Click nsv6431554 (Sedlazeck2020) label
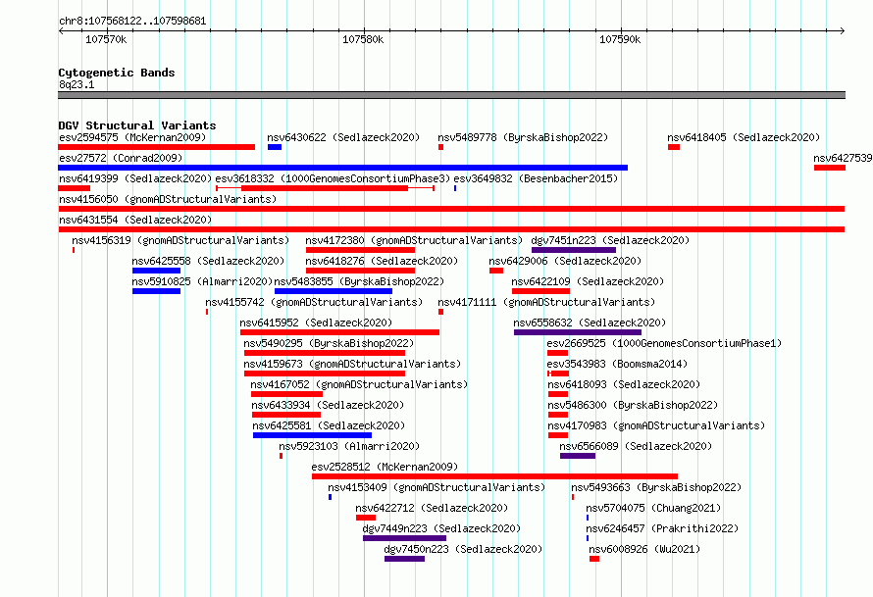This screenshot has width=873, height=597. 135,220
